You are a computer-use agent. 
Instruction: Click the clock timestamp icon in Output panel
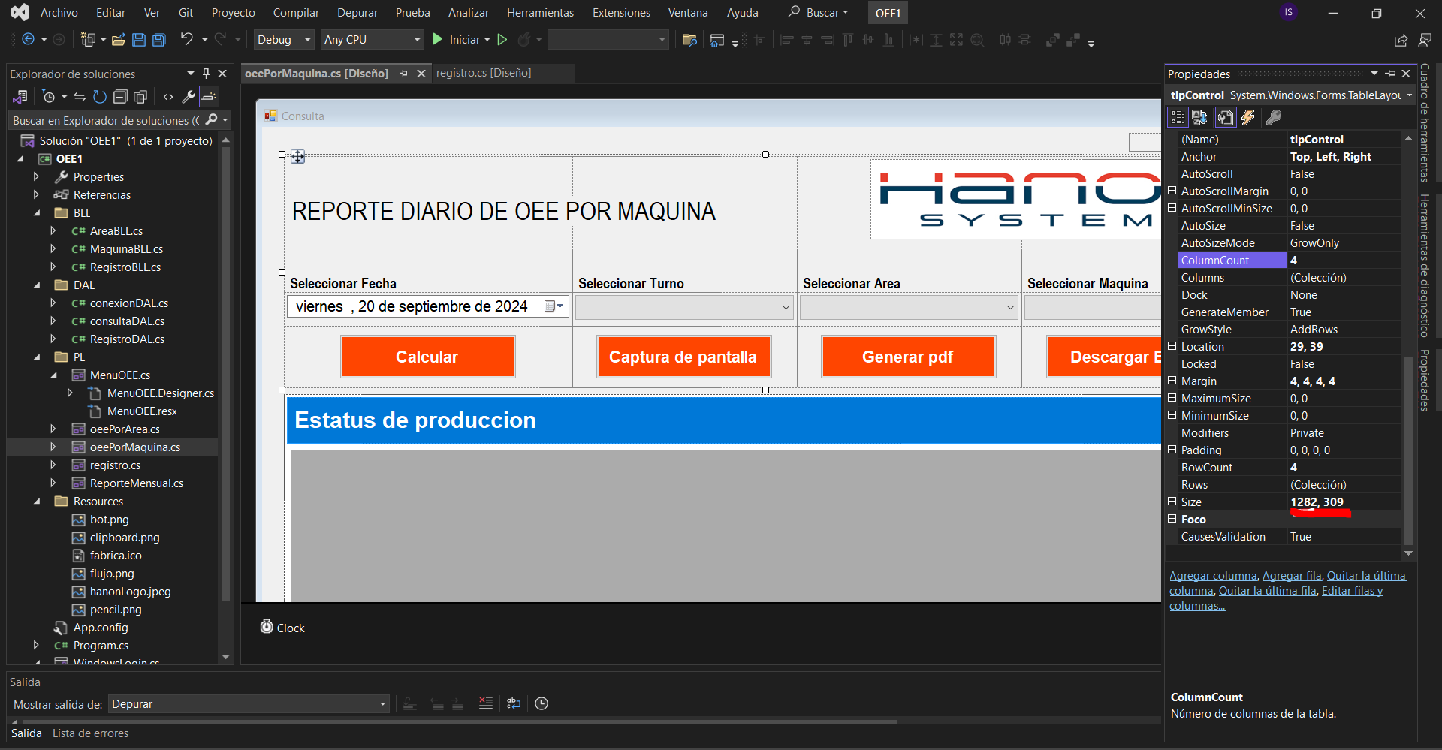point(542,703)
